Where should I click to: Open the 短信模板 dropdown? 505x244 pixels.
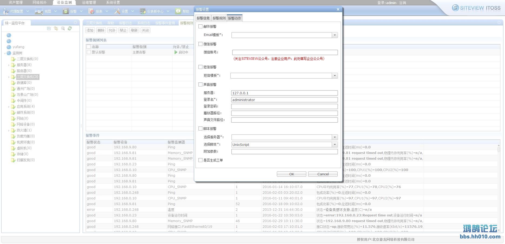click(x=335, y=76)
